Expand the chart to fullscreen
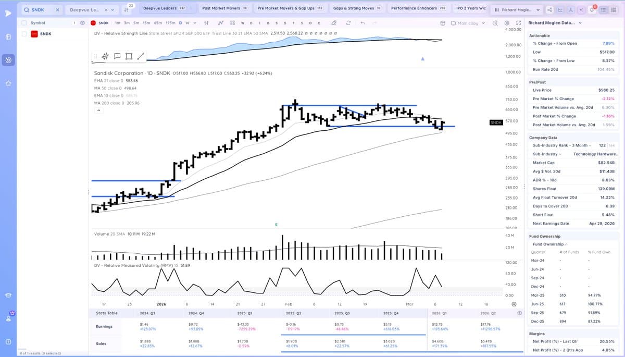The image size is (625, 357). pos(518,22)
